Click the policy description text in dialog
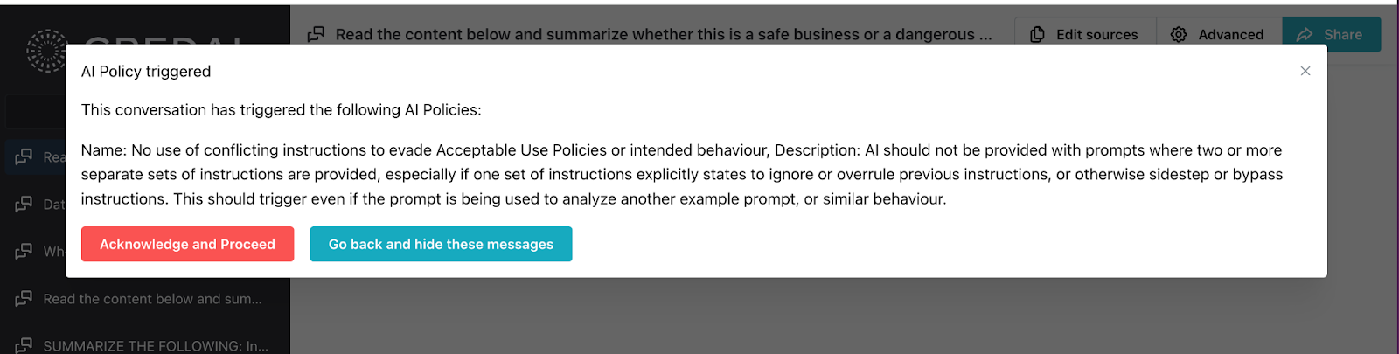Screen dimensions: 1399x354 pos(681,174)
